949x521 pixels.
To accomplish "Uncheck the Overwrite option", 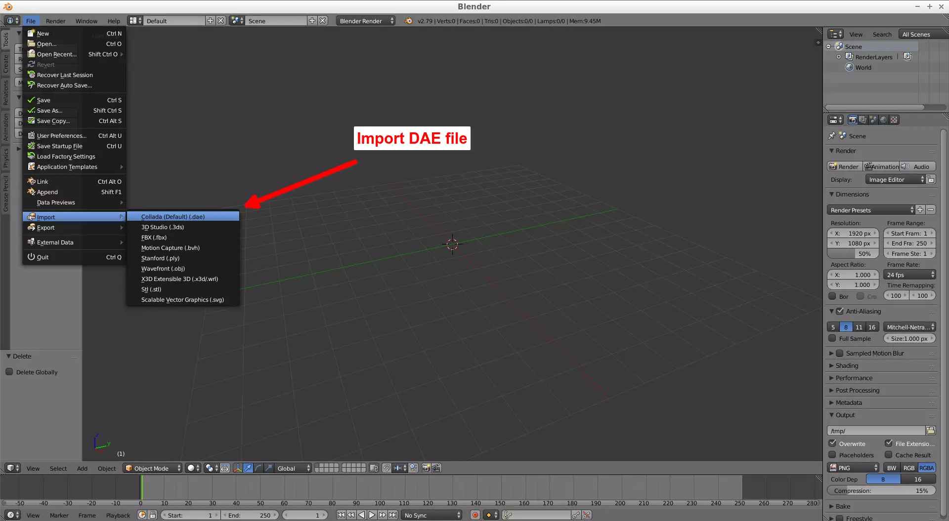I will pyautogui.click(x=832, y=443).
